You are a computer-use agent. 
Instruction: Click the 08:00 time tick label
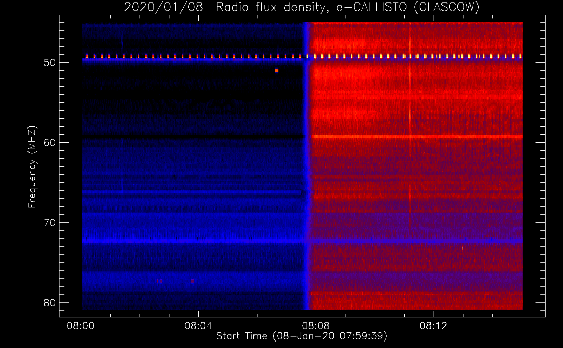point(81,326)
